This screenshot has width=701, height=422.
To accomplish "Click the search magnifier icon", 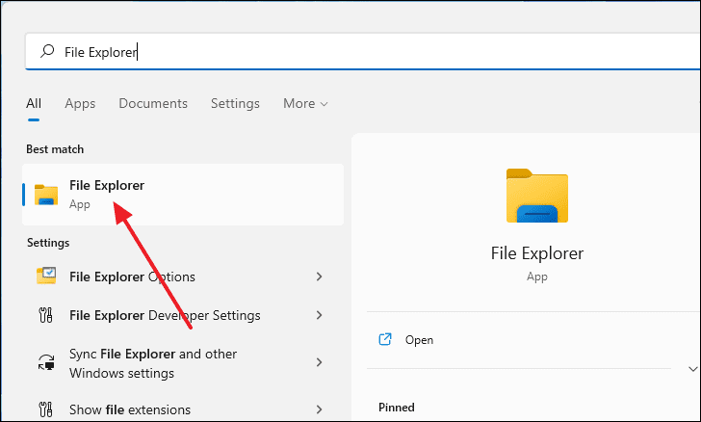I will click(x=47, y=51).
